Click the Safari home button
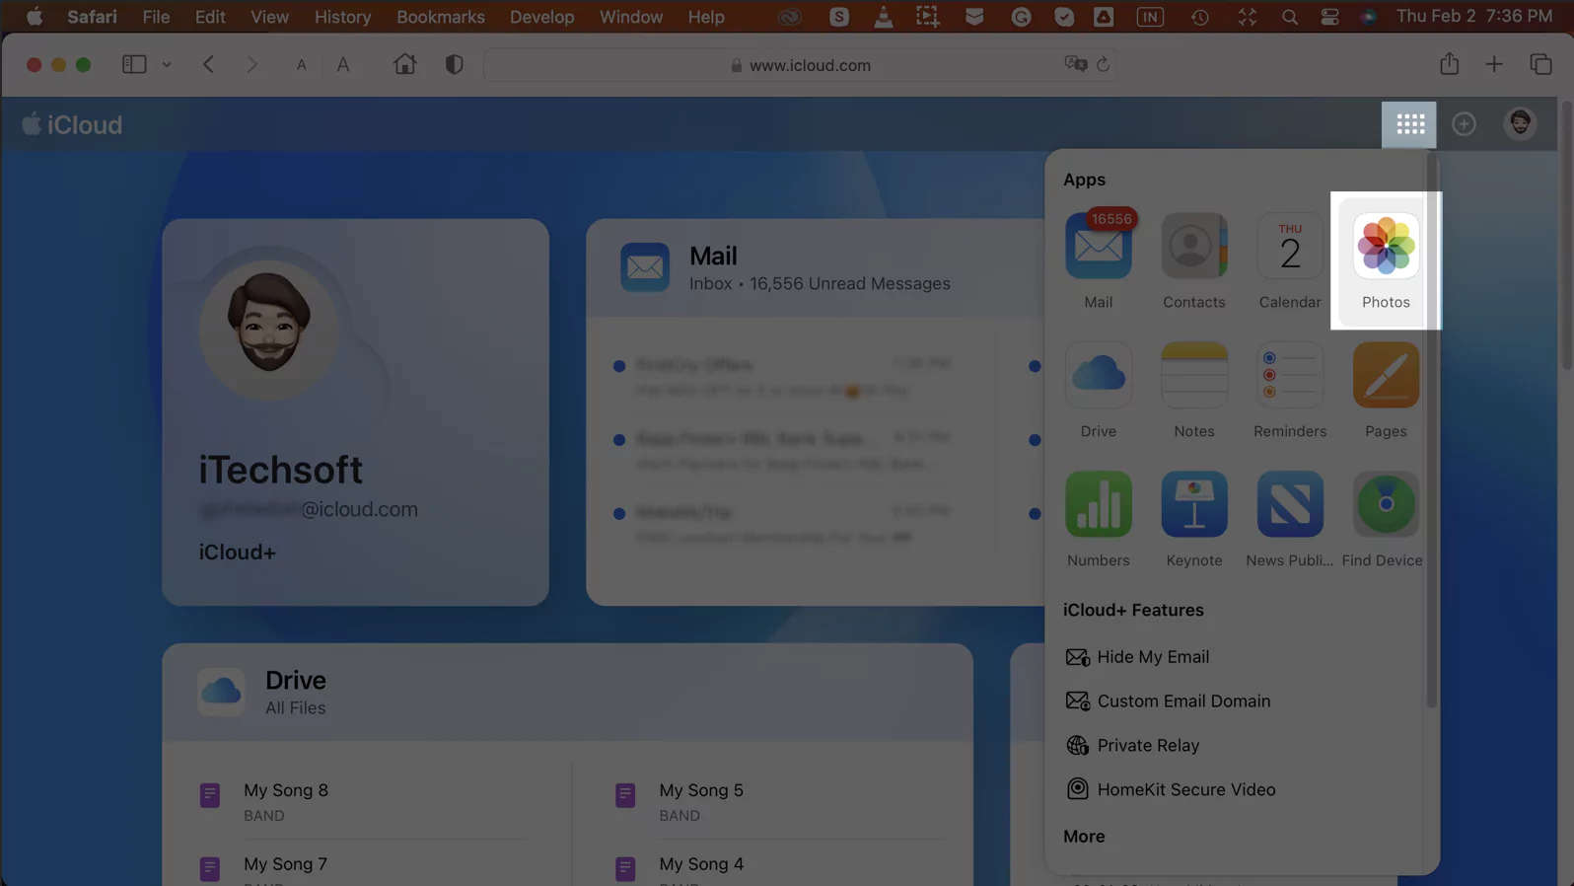 404,64
